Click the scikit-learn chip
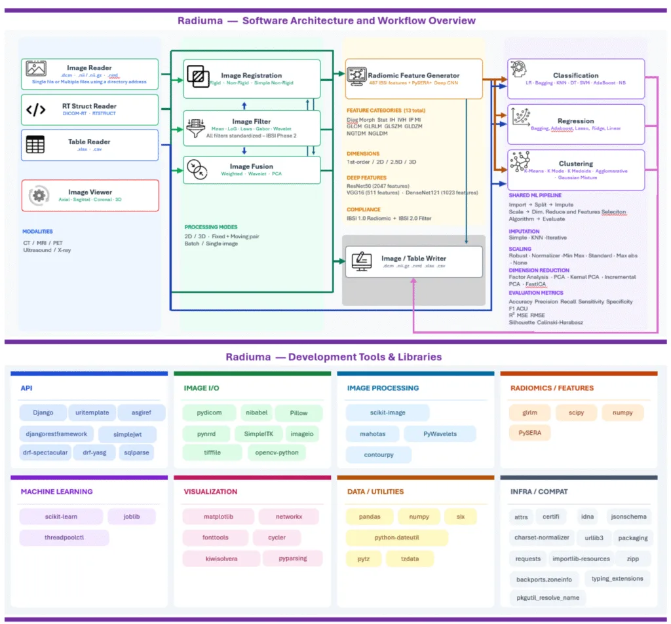671x624 pixels. click(x=61, y=516)
